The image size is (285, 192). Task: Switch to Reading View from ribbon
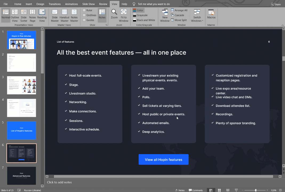pos(42,15)
